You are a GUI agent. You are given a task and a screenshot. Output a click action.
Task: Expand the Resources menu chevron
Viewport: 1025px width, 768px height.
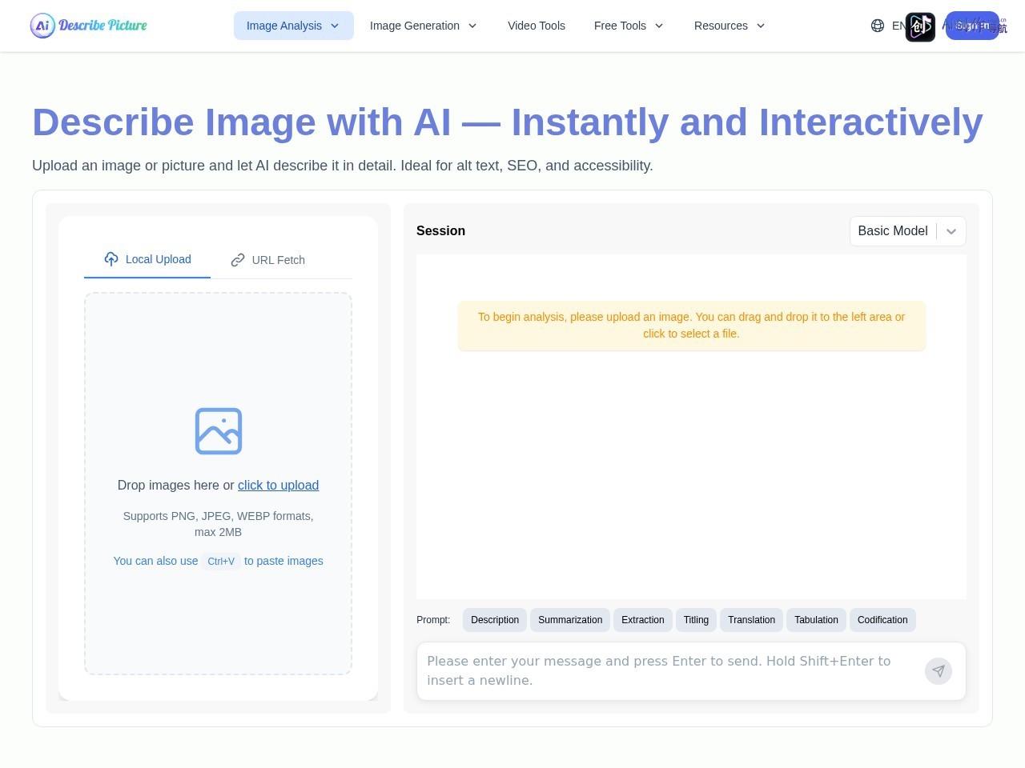761,26
